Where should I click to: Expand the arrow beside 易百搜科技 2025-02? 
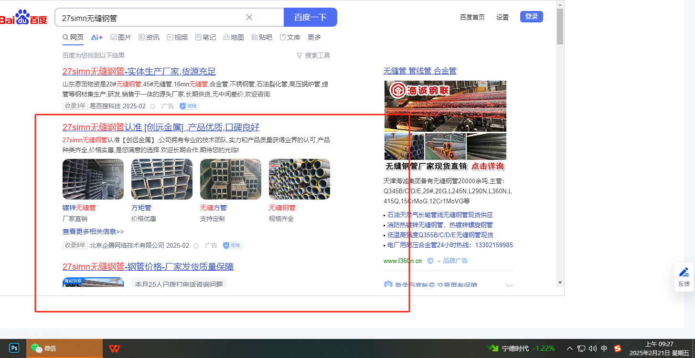pos(153,106)
